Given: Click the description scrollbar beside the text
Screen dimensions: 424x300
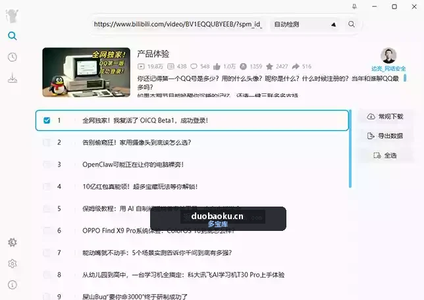Looking at the screenshot, I should point(405,78).
